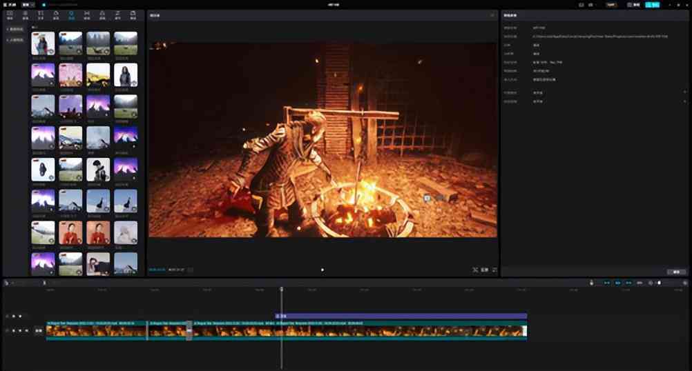Open the player panel options menu icon
The image size is (692, 371).
492,15
